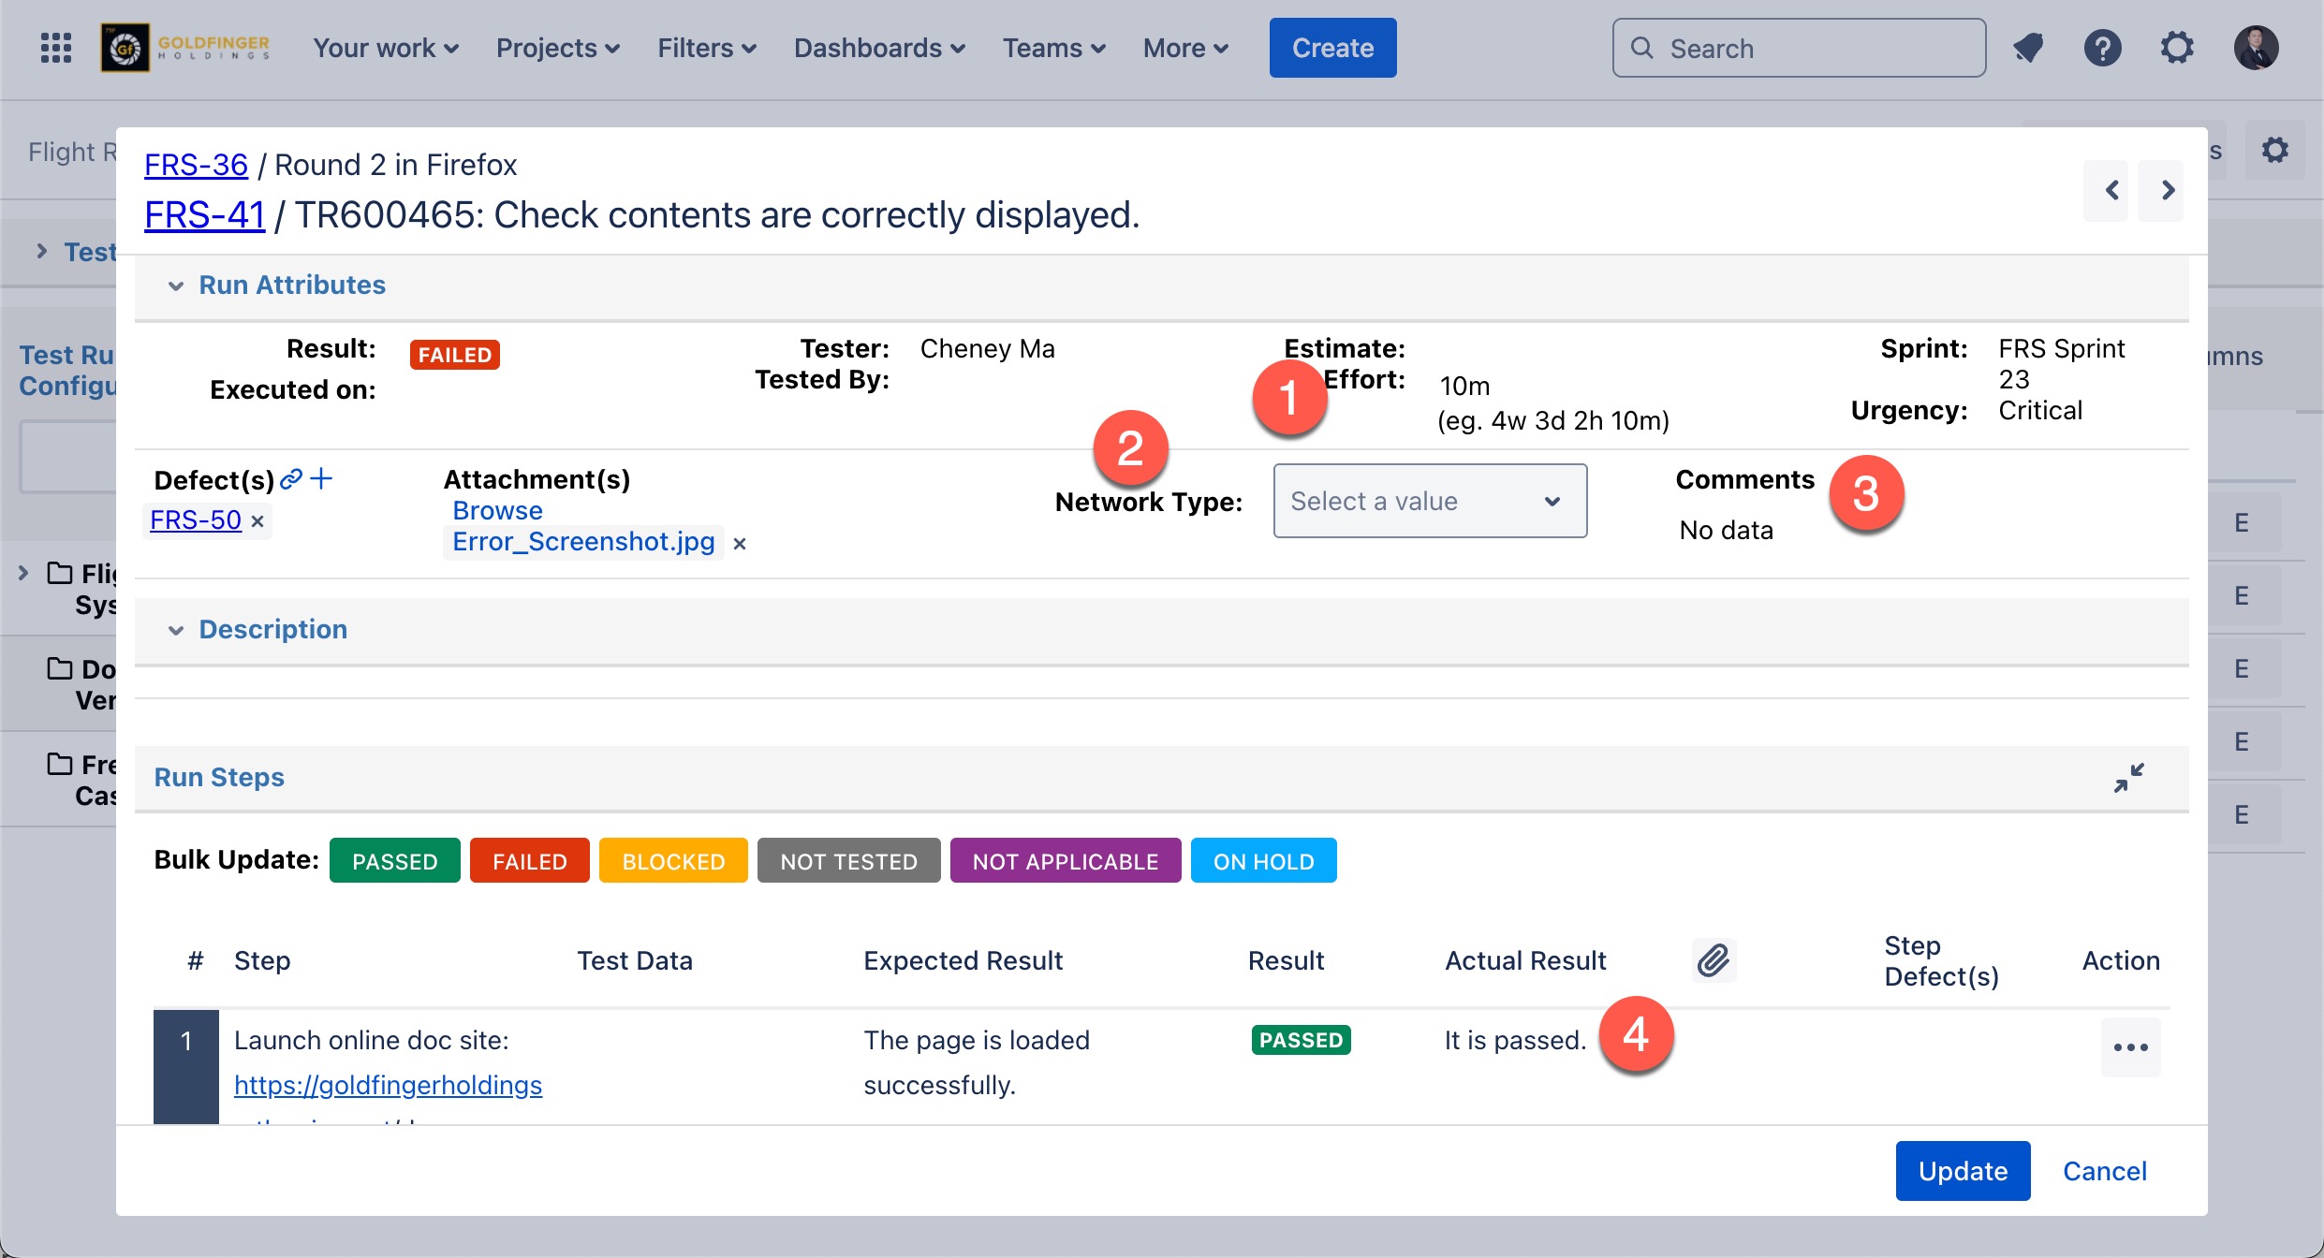Open the Dashboards menu
The height and width of the screenshot is (1258, 2324).
878,48
